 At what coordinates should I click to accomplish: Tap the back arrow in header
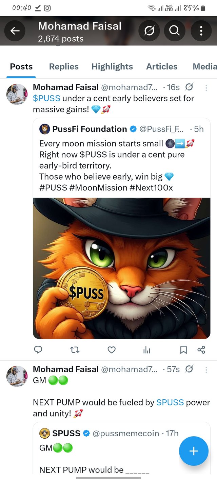[x=15, y=31]
